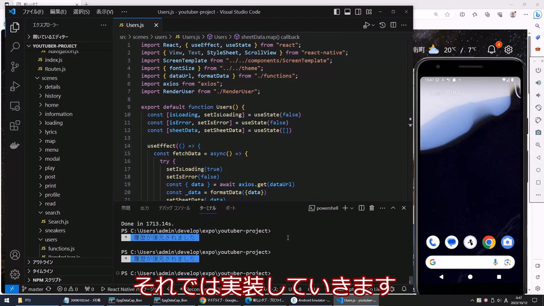Switch to the Debug Console tab

(x=174, y=208)
